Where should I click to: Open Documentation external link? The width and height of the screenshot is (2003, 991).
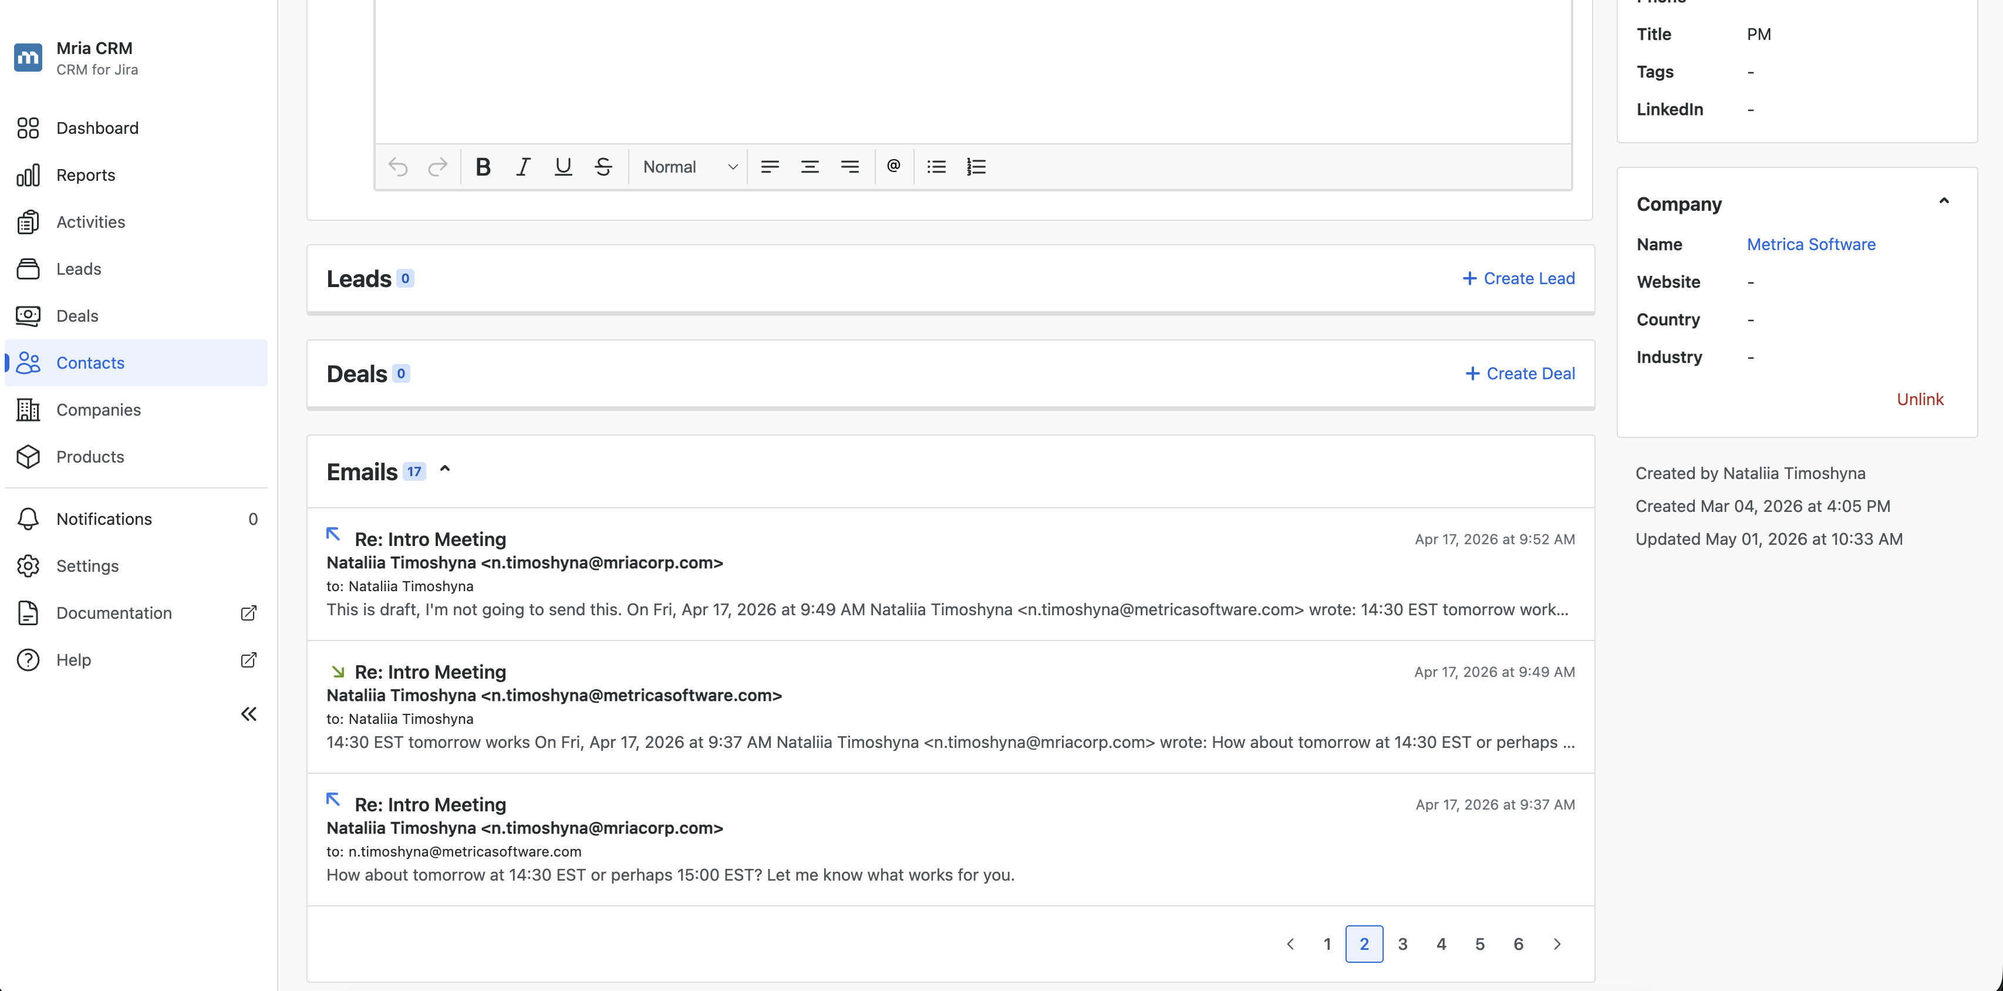coord(136,613)
